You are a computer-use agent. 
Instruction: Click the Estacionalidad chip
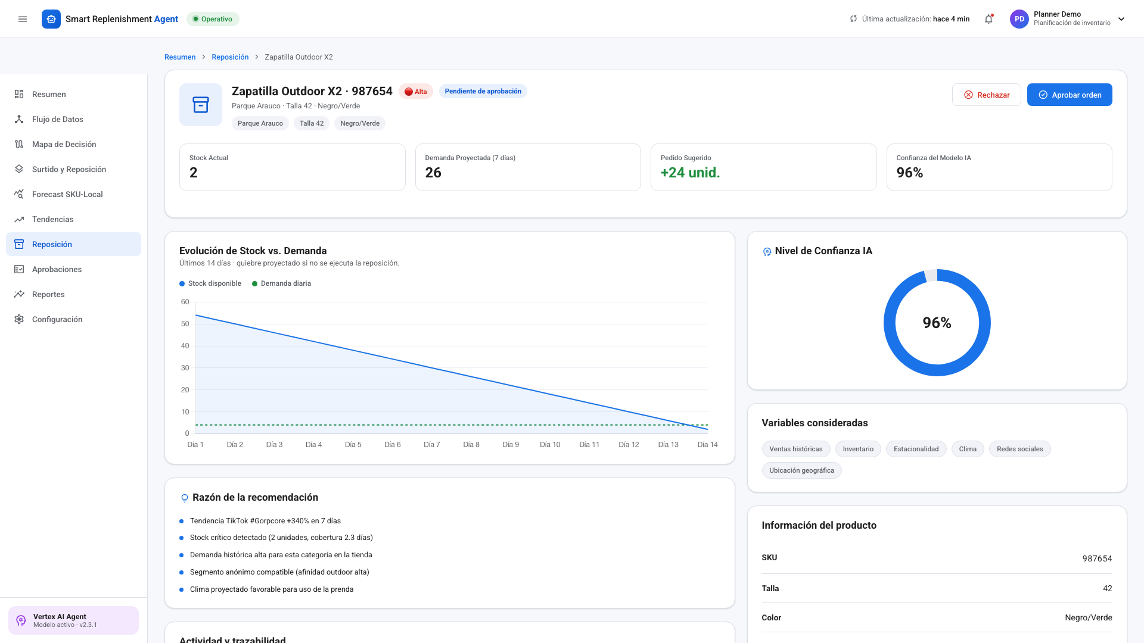click(916, 449)
